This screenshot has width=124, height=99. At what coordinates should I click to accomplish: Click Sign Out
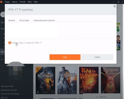4,97
